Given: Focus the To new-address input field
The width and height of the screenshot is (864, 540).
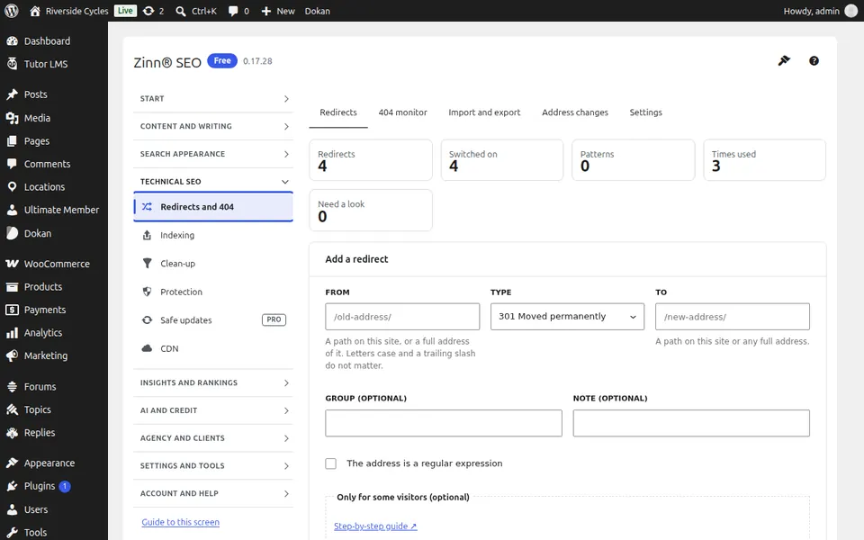Looking at the screenshot, I should (733, 317).
